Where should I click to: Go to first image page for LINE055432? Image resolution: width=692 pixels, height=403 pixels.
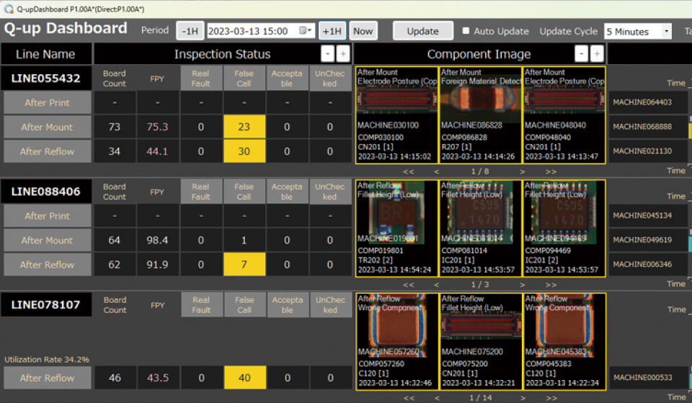409,171
